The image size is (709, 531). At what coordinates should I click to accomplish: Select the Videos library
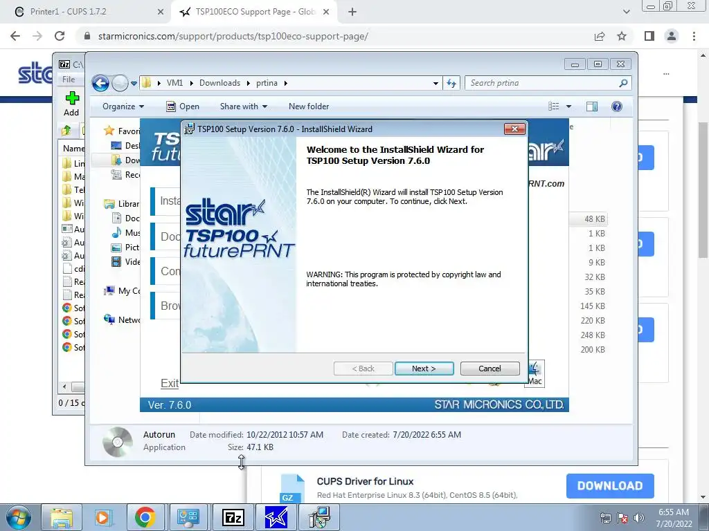point(126,261)
